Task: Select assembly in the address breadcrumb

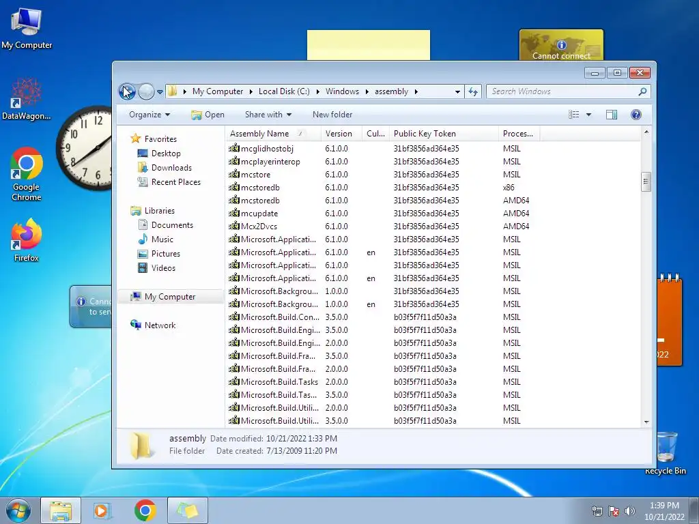Action: [x=391, y=91]
